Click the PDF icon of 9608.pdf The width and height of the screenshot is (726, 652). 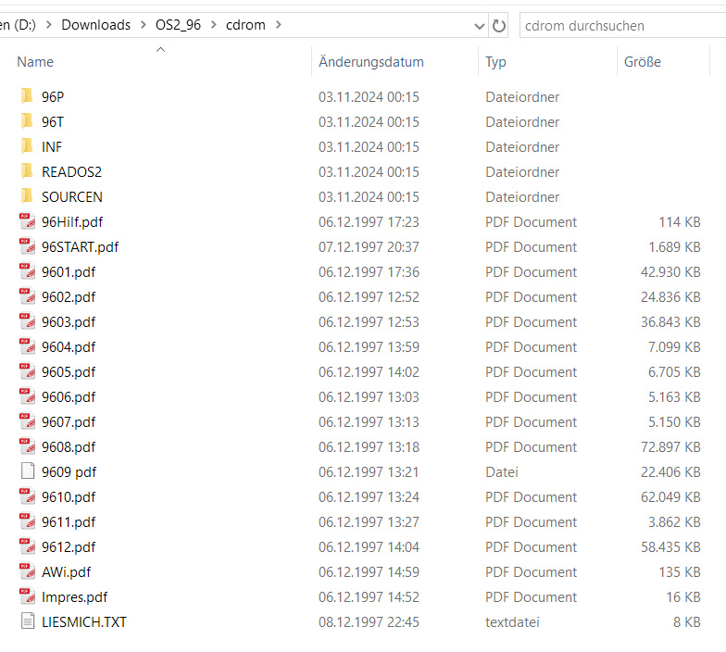tap(28, 446)
